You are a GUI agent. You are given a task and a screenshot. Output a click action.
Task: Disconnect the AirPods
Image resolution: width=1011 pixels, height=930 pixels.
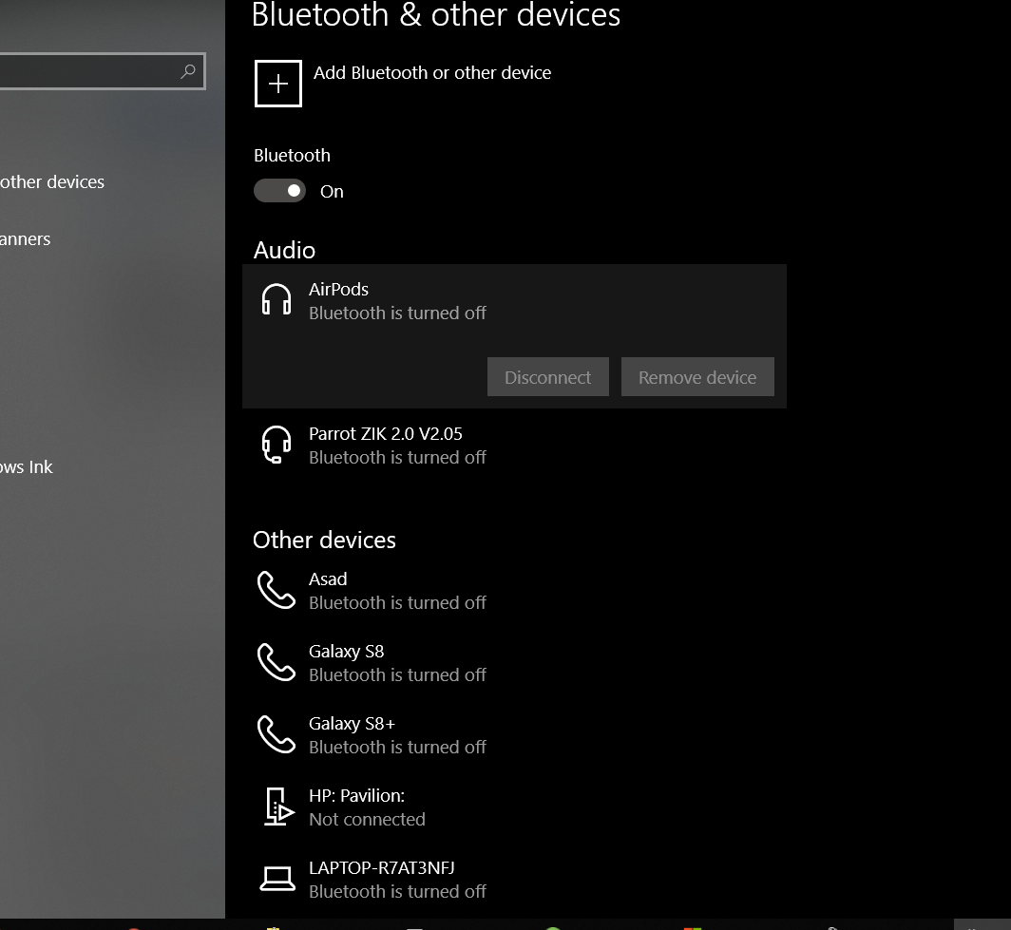(548, 377)
